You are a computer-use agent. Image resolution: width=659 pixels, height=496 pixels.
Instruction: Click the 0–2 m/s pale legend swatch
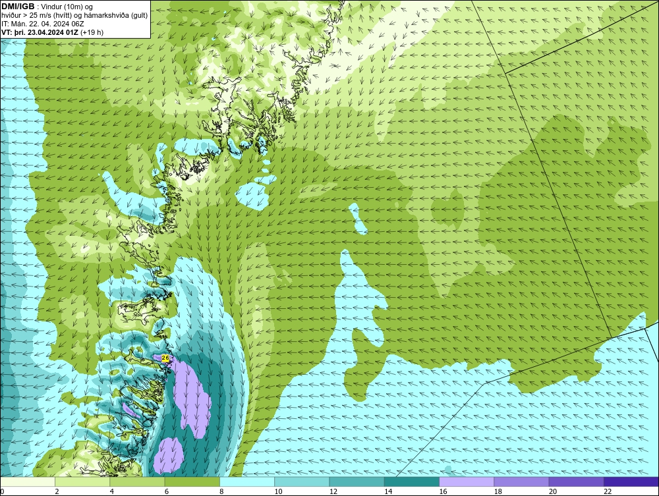(x=28, y=482)
